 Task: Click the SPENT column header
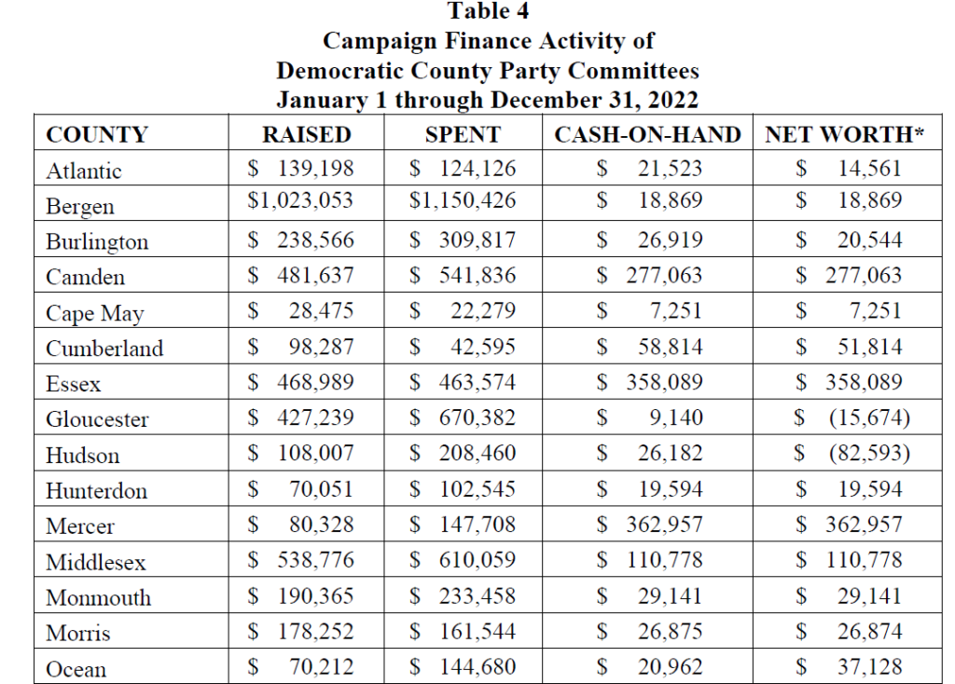tap(462, 134)
